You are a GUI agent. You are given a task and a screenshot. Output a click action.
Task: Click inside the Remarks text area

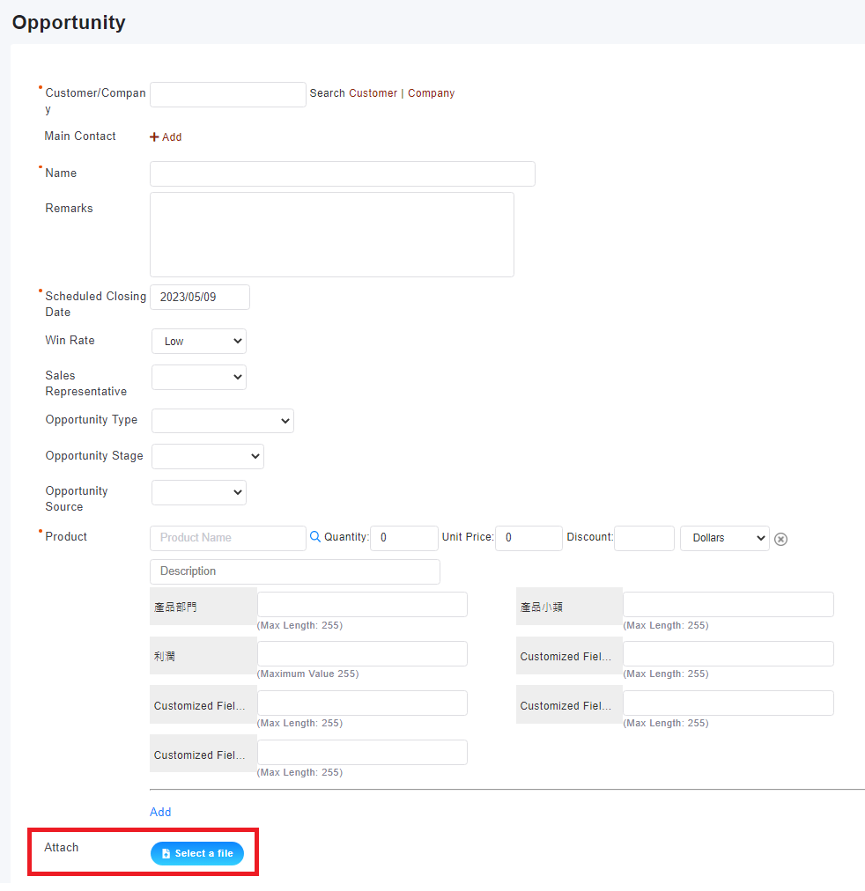pos(331,234)
